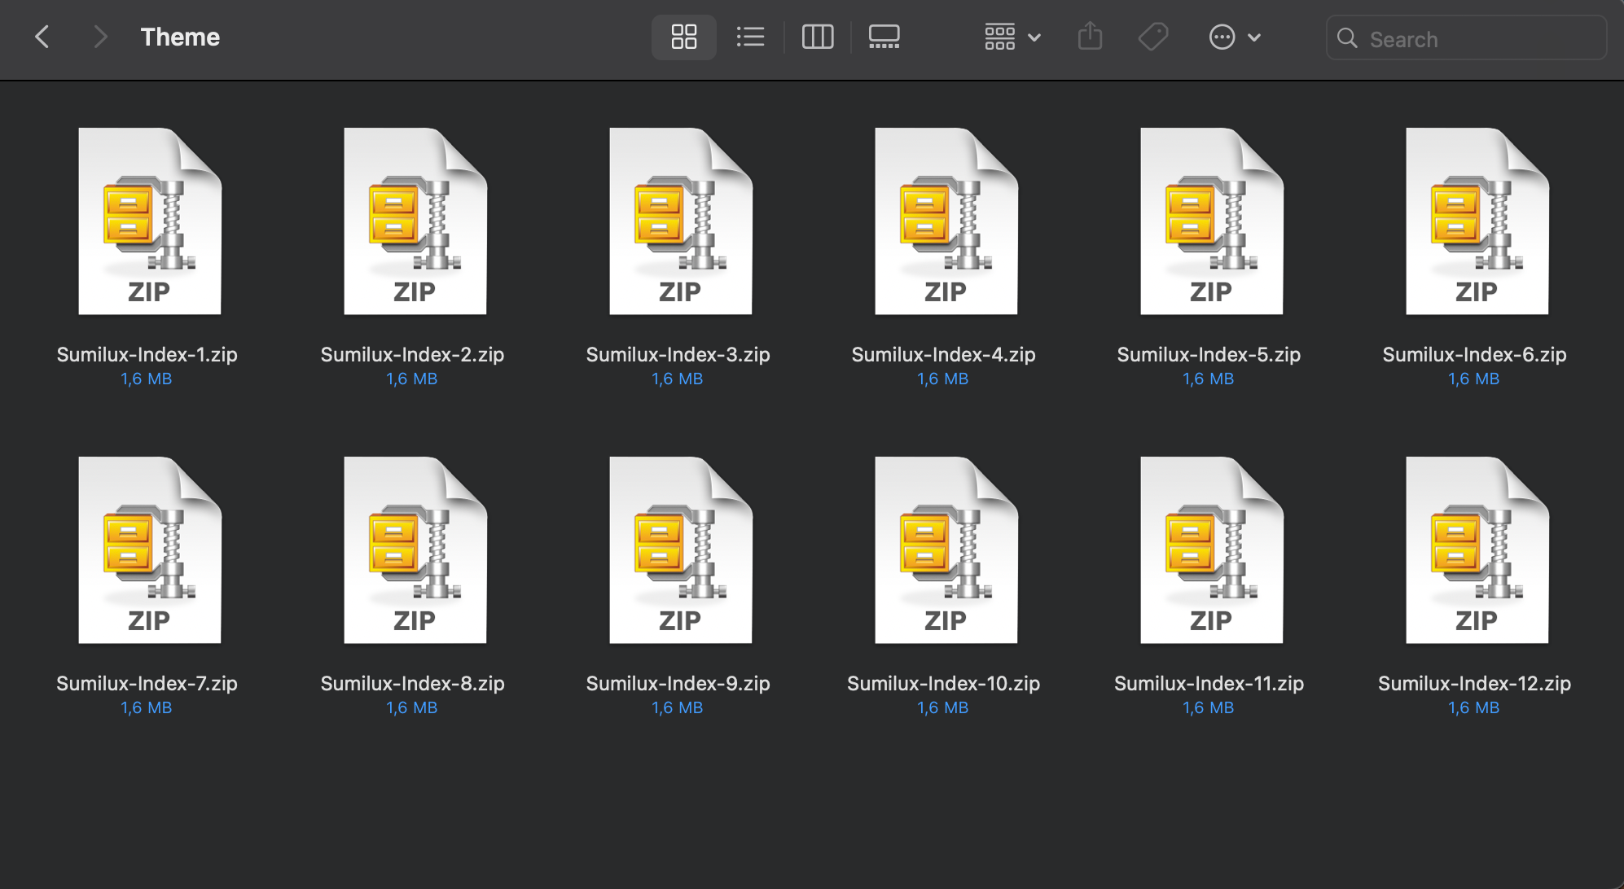Click the file name Sumilux-Index-1.zip
The width and height of the screenshot is (1624, 889).
coord(147,355)
